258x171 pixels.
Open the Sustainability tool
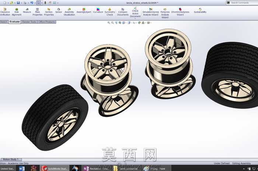point(200,11)
